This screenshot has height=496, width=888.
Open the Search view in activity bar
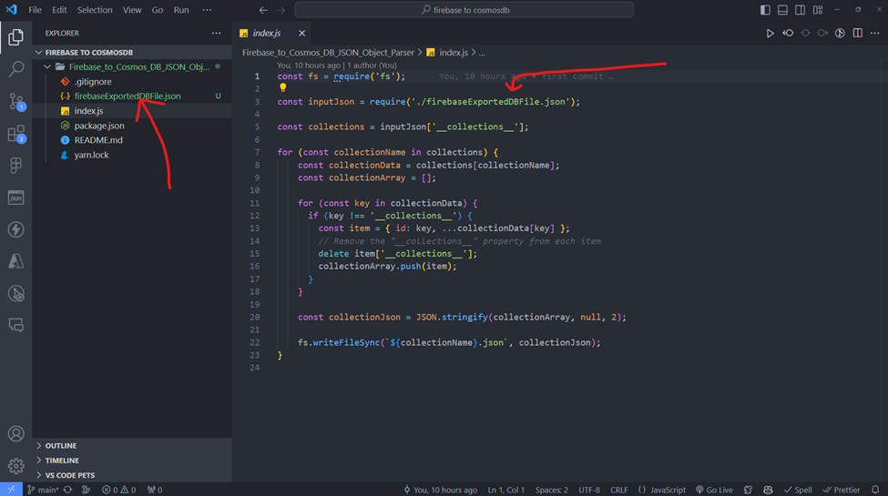pyautogui.click(x=15, y=69)
